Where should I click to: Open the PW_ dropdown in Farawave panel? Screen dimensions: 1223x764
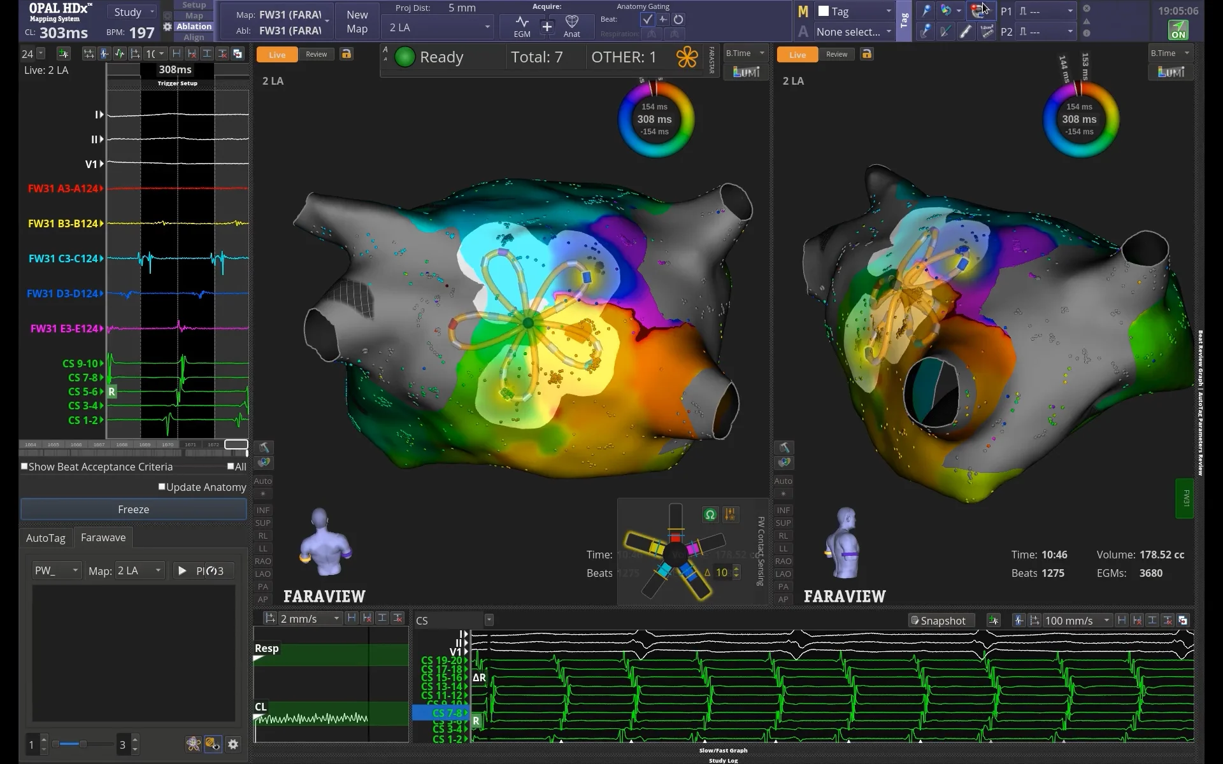click(x=57, y=570)
